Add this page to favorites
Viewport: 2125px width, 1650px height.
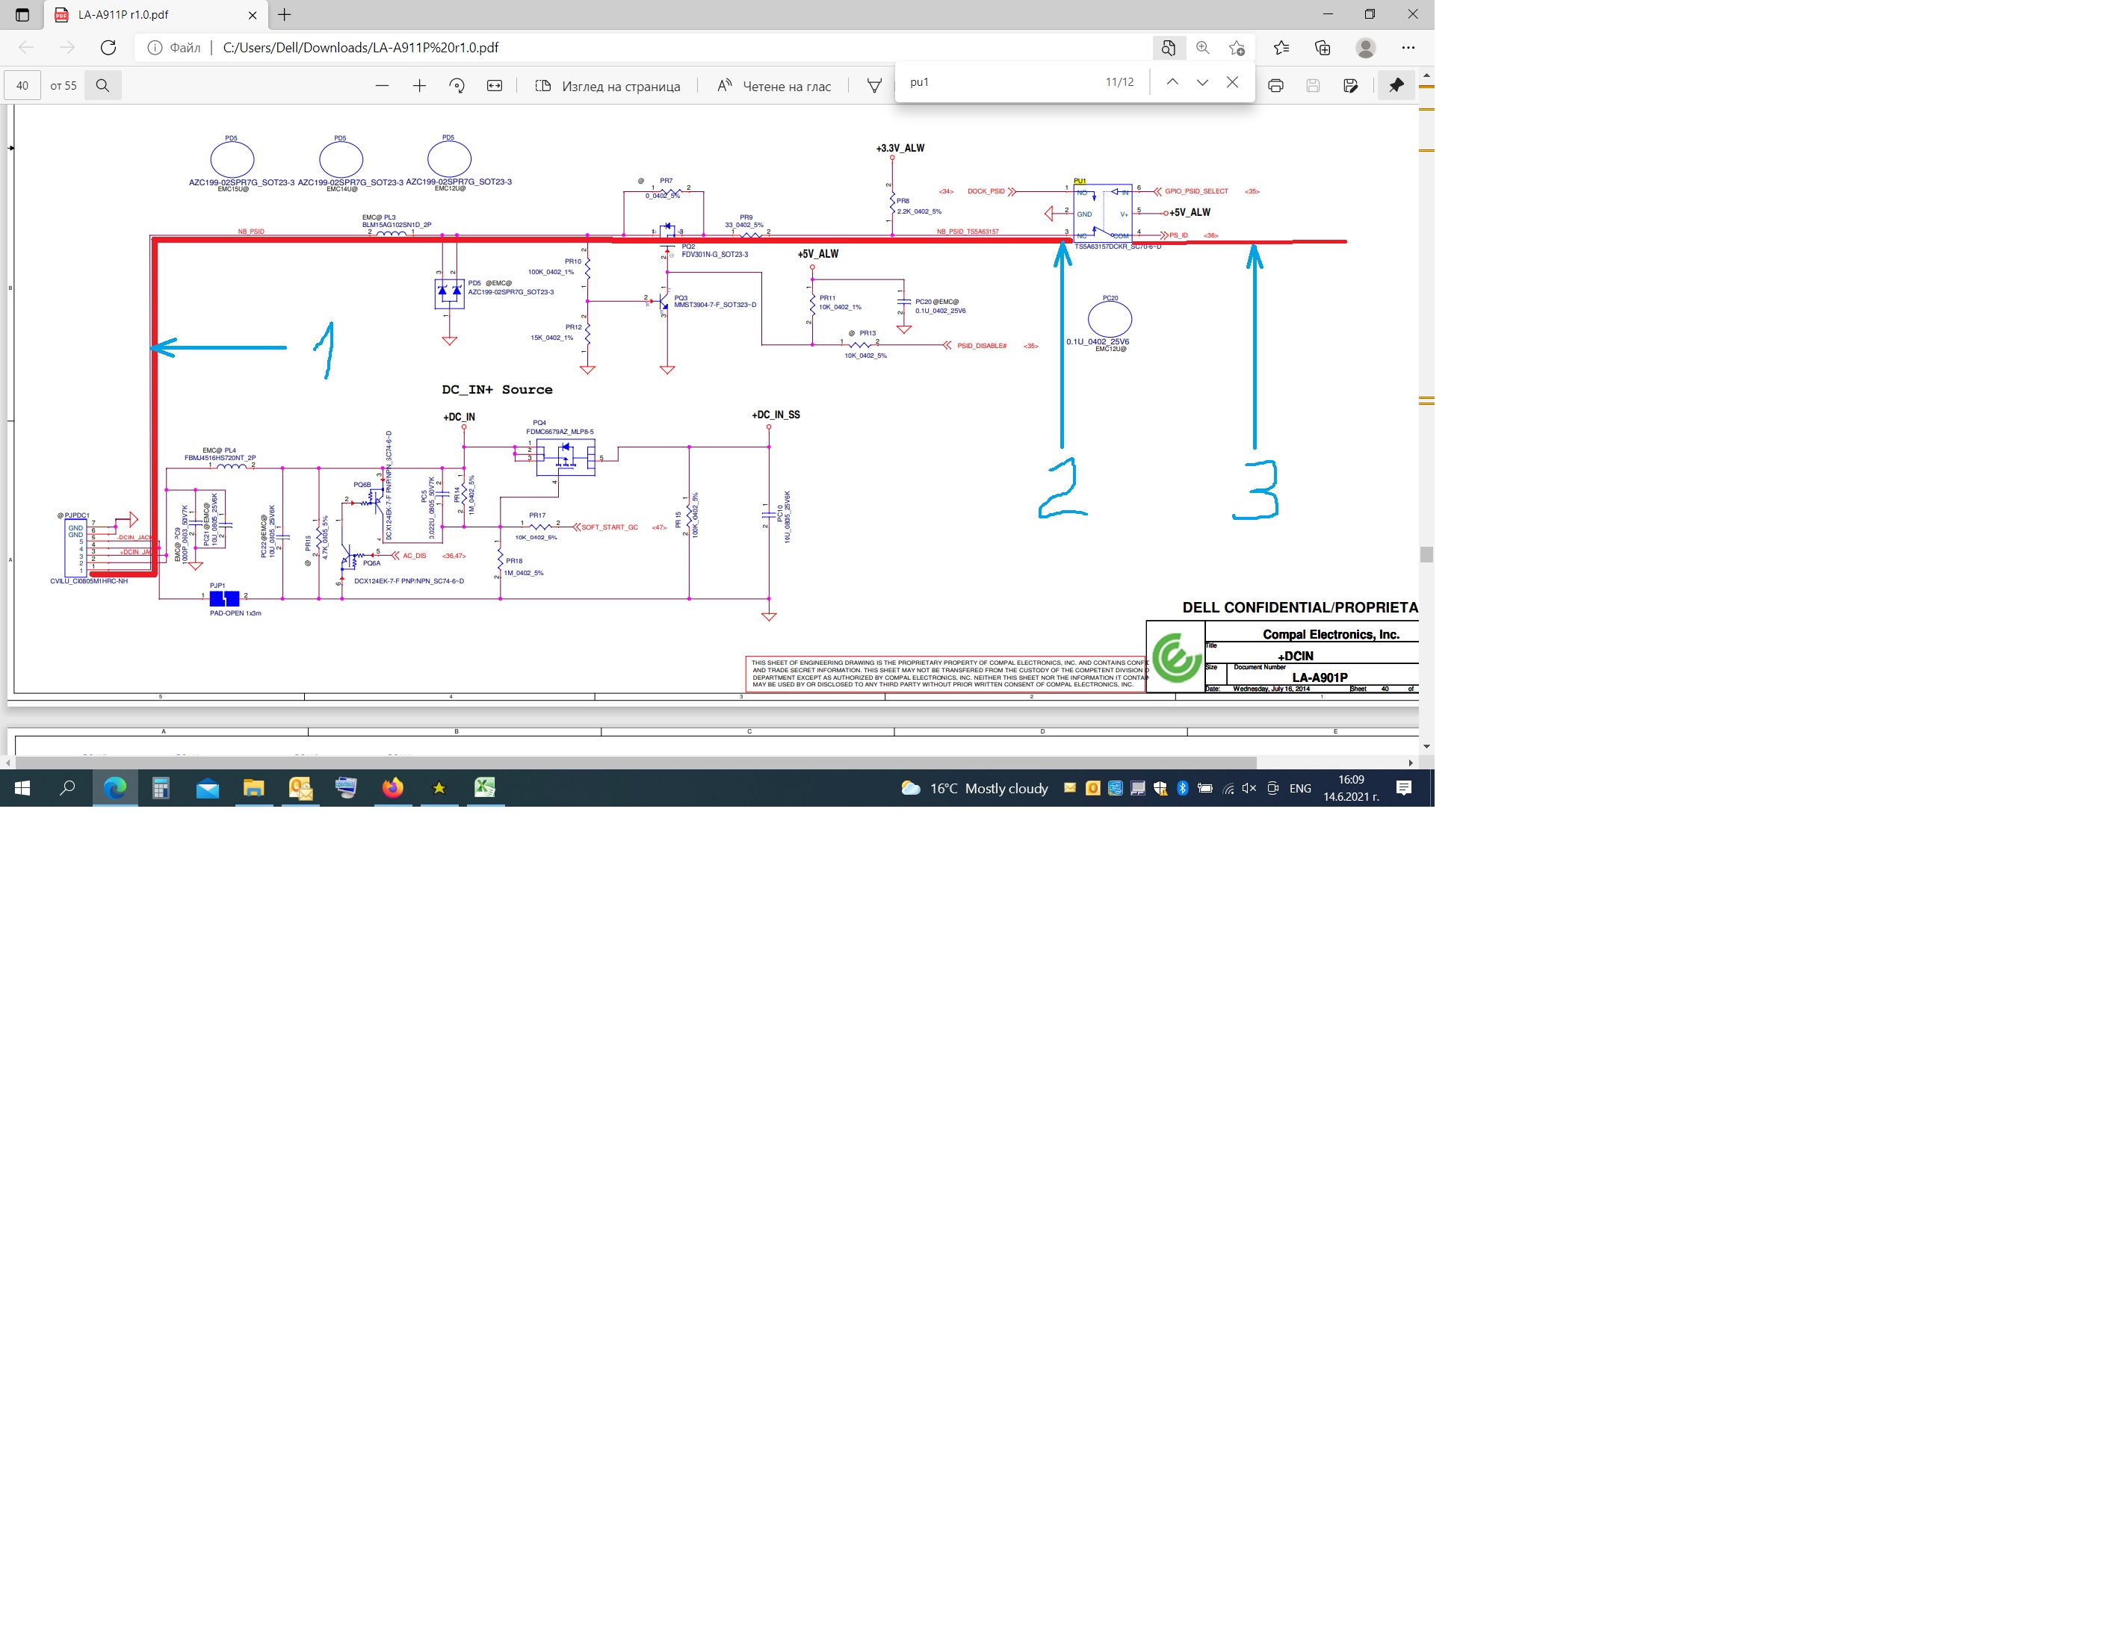point(1237,47)
